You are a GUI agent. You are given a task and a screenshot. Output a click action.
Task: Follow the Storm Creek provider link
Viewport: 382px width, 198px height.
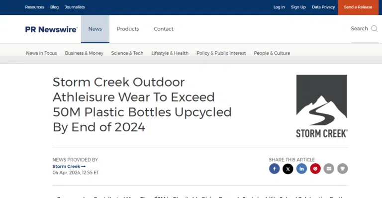[69, 166]
